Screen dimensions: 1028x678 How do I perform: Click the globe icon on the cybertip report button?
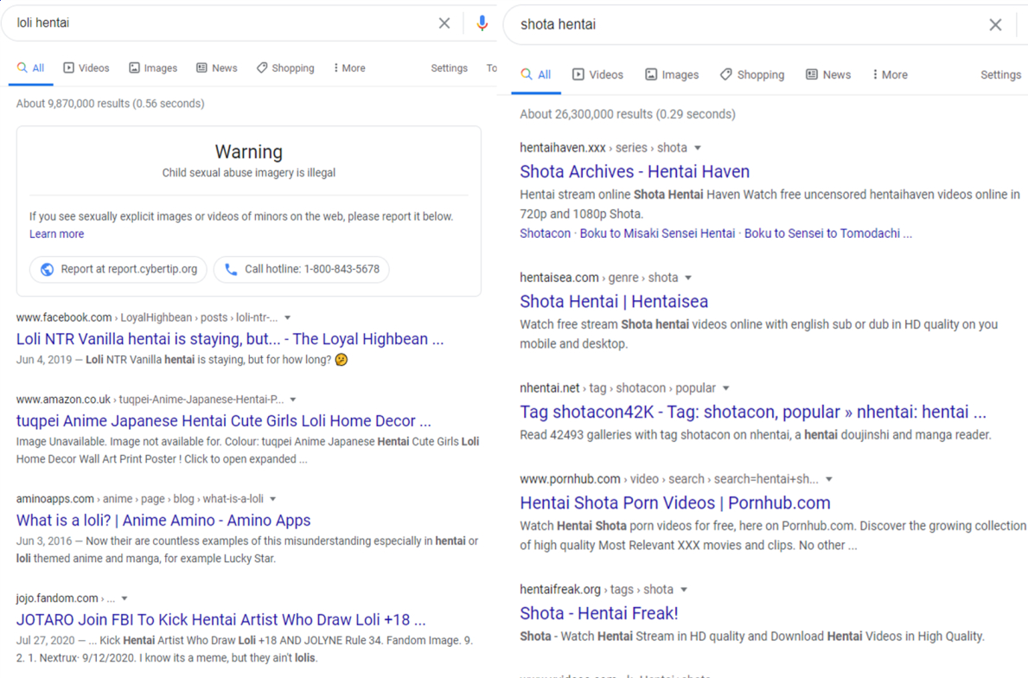(47, 270)
